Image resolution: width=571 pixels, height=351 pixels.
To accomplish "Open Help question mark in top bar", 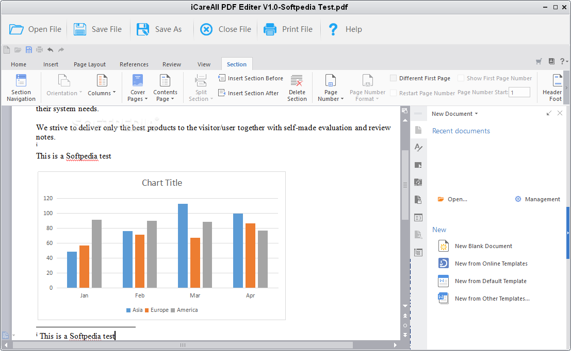I will (x=333, y=29).
